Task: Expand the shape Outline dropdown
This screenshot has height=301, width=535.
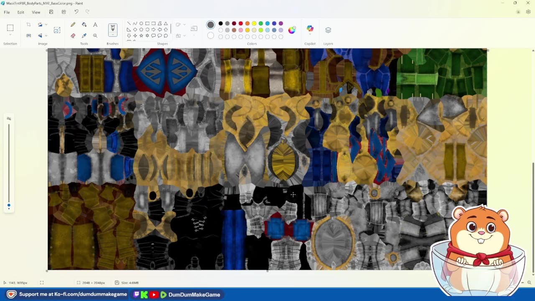Action: pos(184,25)
